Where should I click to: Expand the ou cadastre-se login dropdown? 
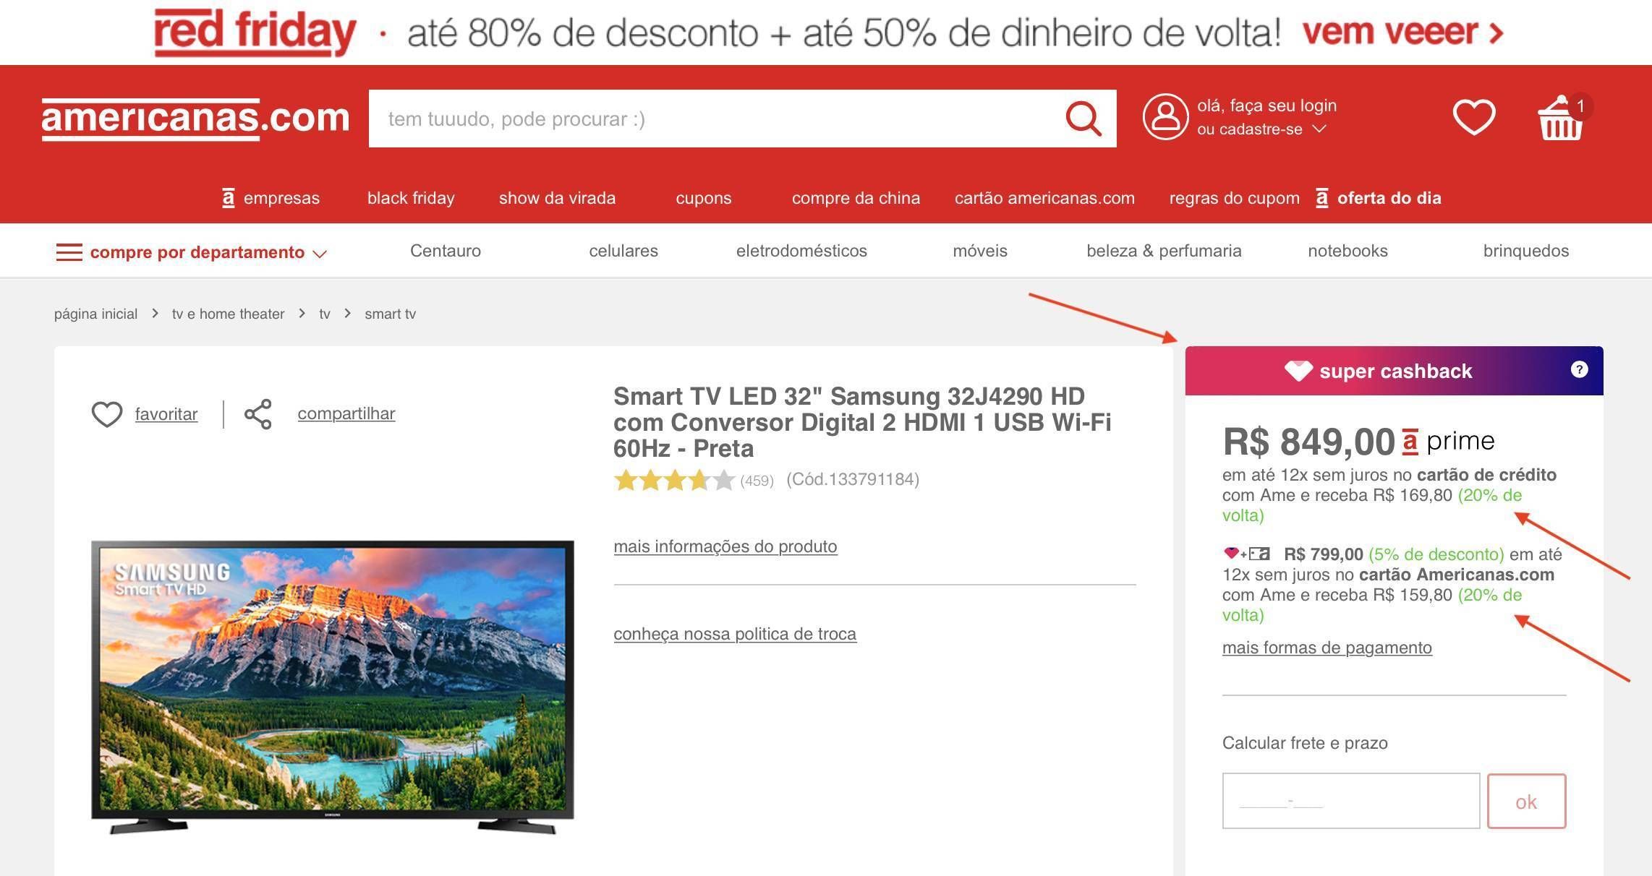[1261, 129]
